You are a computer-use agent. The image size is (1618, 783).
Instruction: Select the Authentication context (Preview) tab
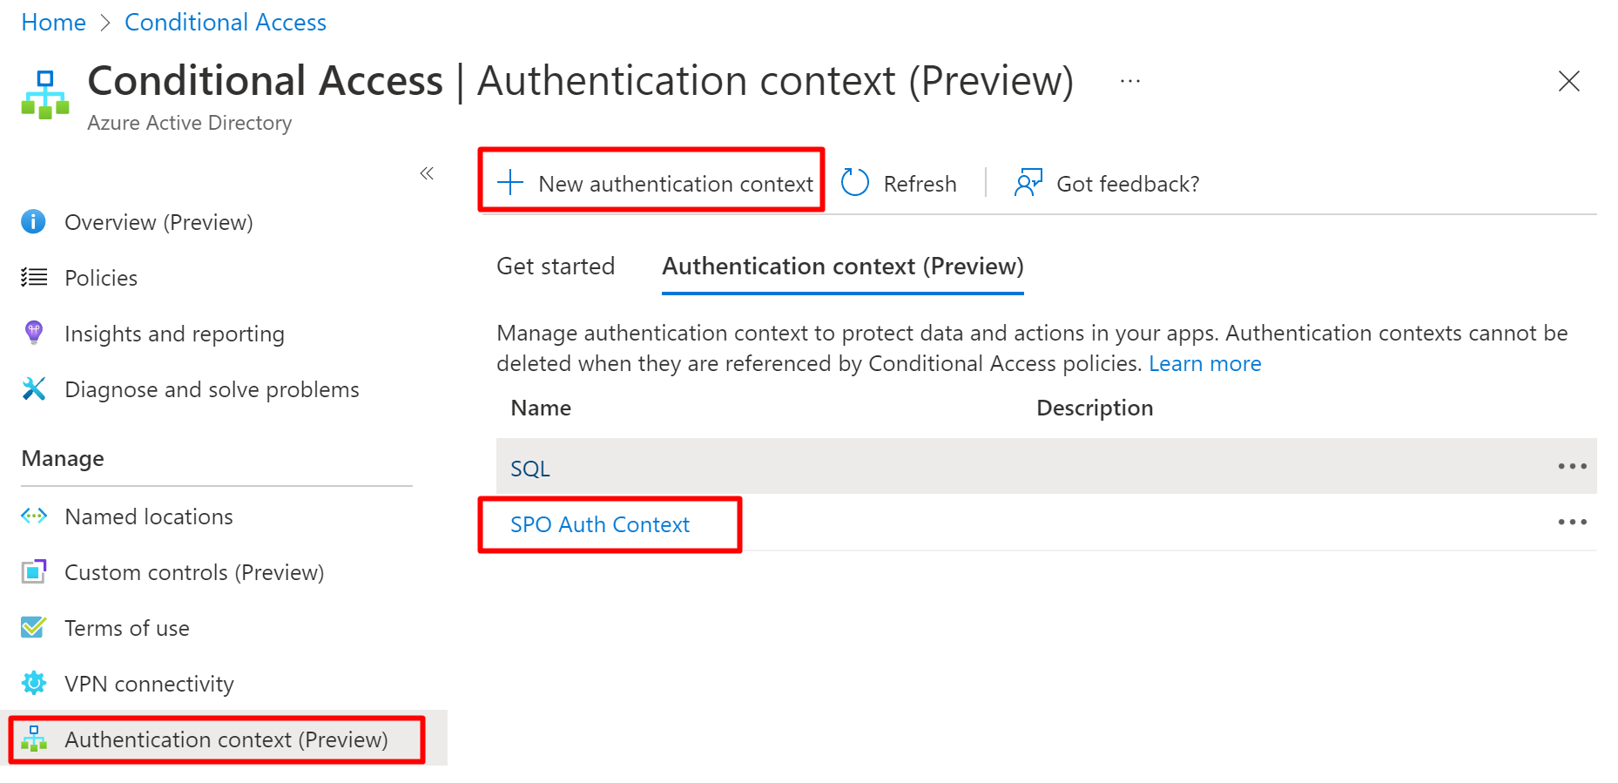[842, 267]
